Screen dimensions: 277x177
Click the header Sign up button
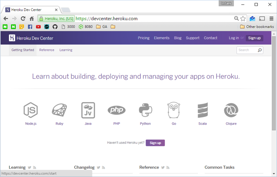click(x=255, y=38)
